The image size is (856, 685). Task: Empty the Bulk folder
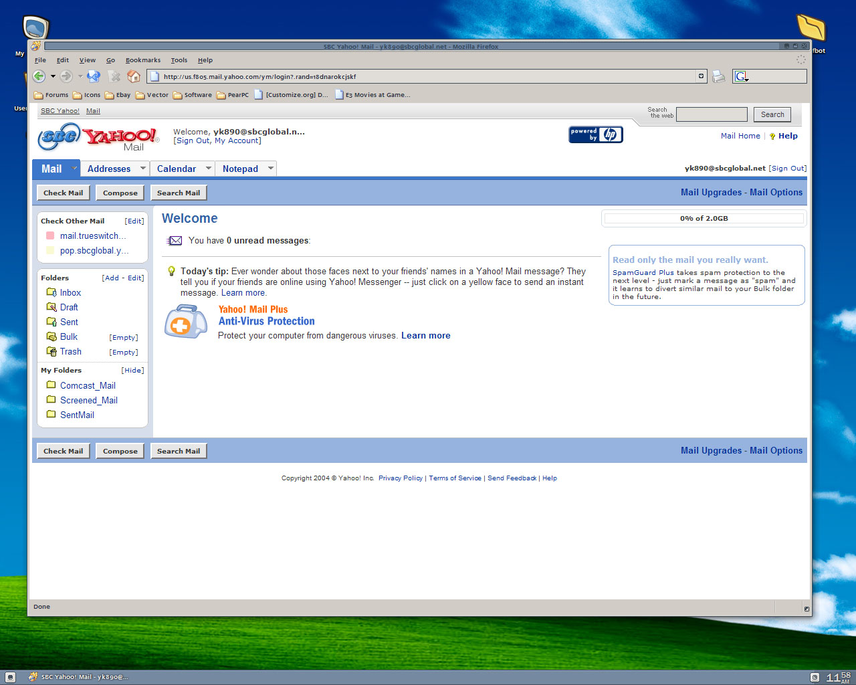[x=124, y=338]
